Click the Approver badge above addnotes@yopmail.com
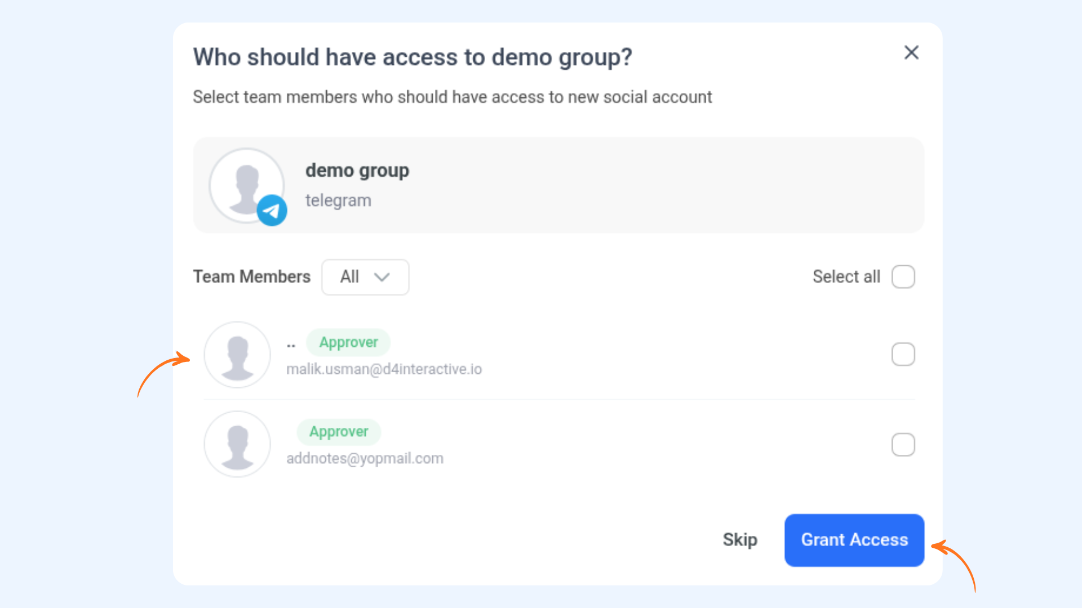 [x=339, y=432]
